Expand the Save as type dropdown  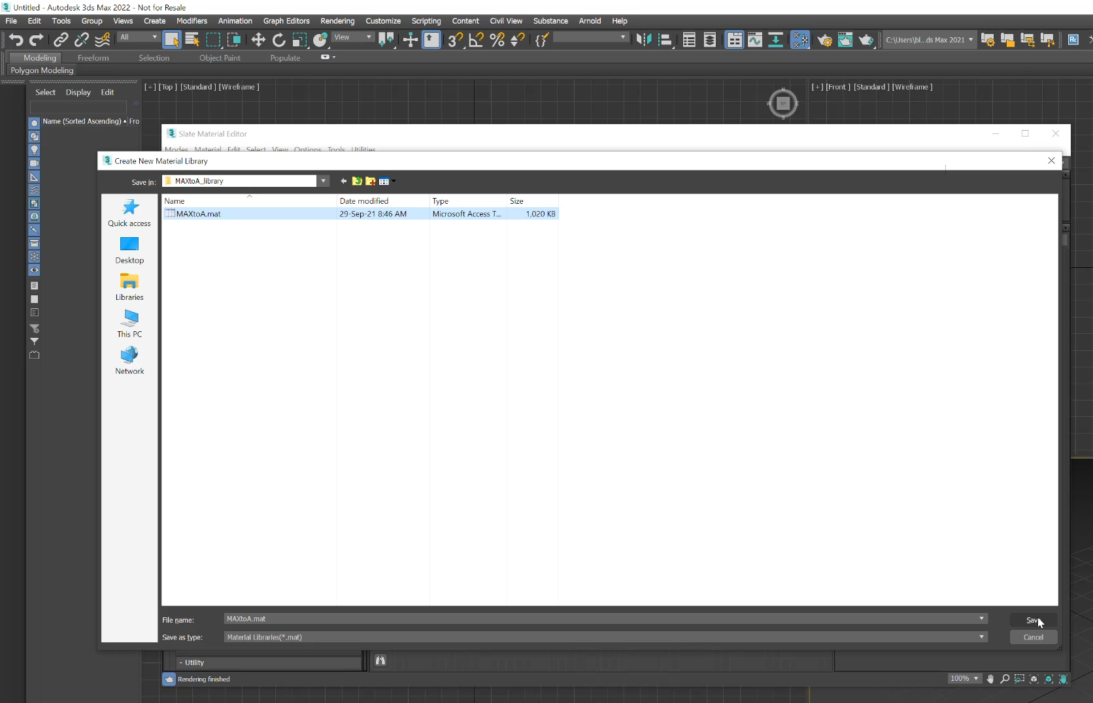[x=981, y=637]
